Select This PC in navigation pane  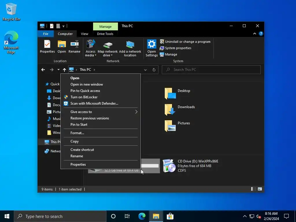coord(52,142)
